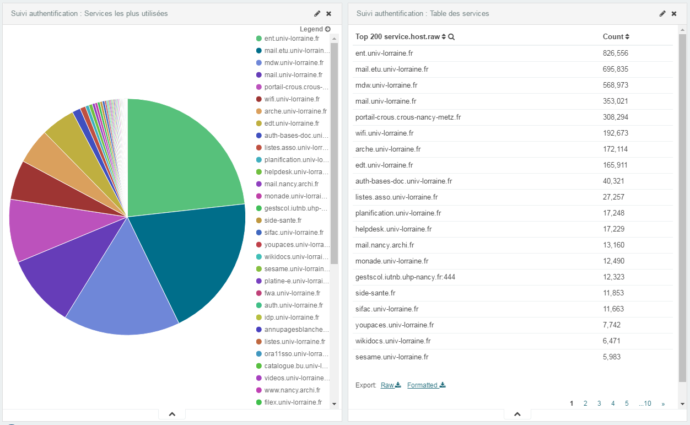
Task: Toggle ent.univ-lorraine.fr legend entry
Action: pyautogui.click(x=292, y=39)
